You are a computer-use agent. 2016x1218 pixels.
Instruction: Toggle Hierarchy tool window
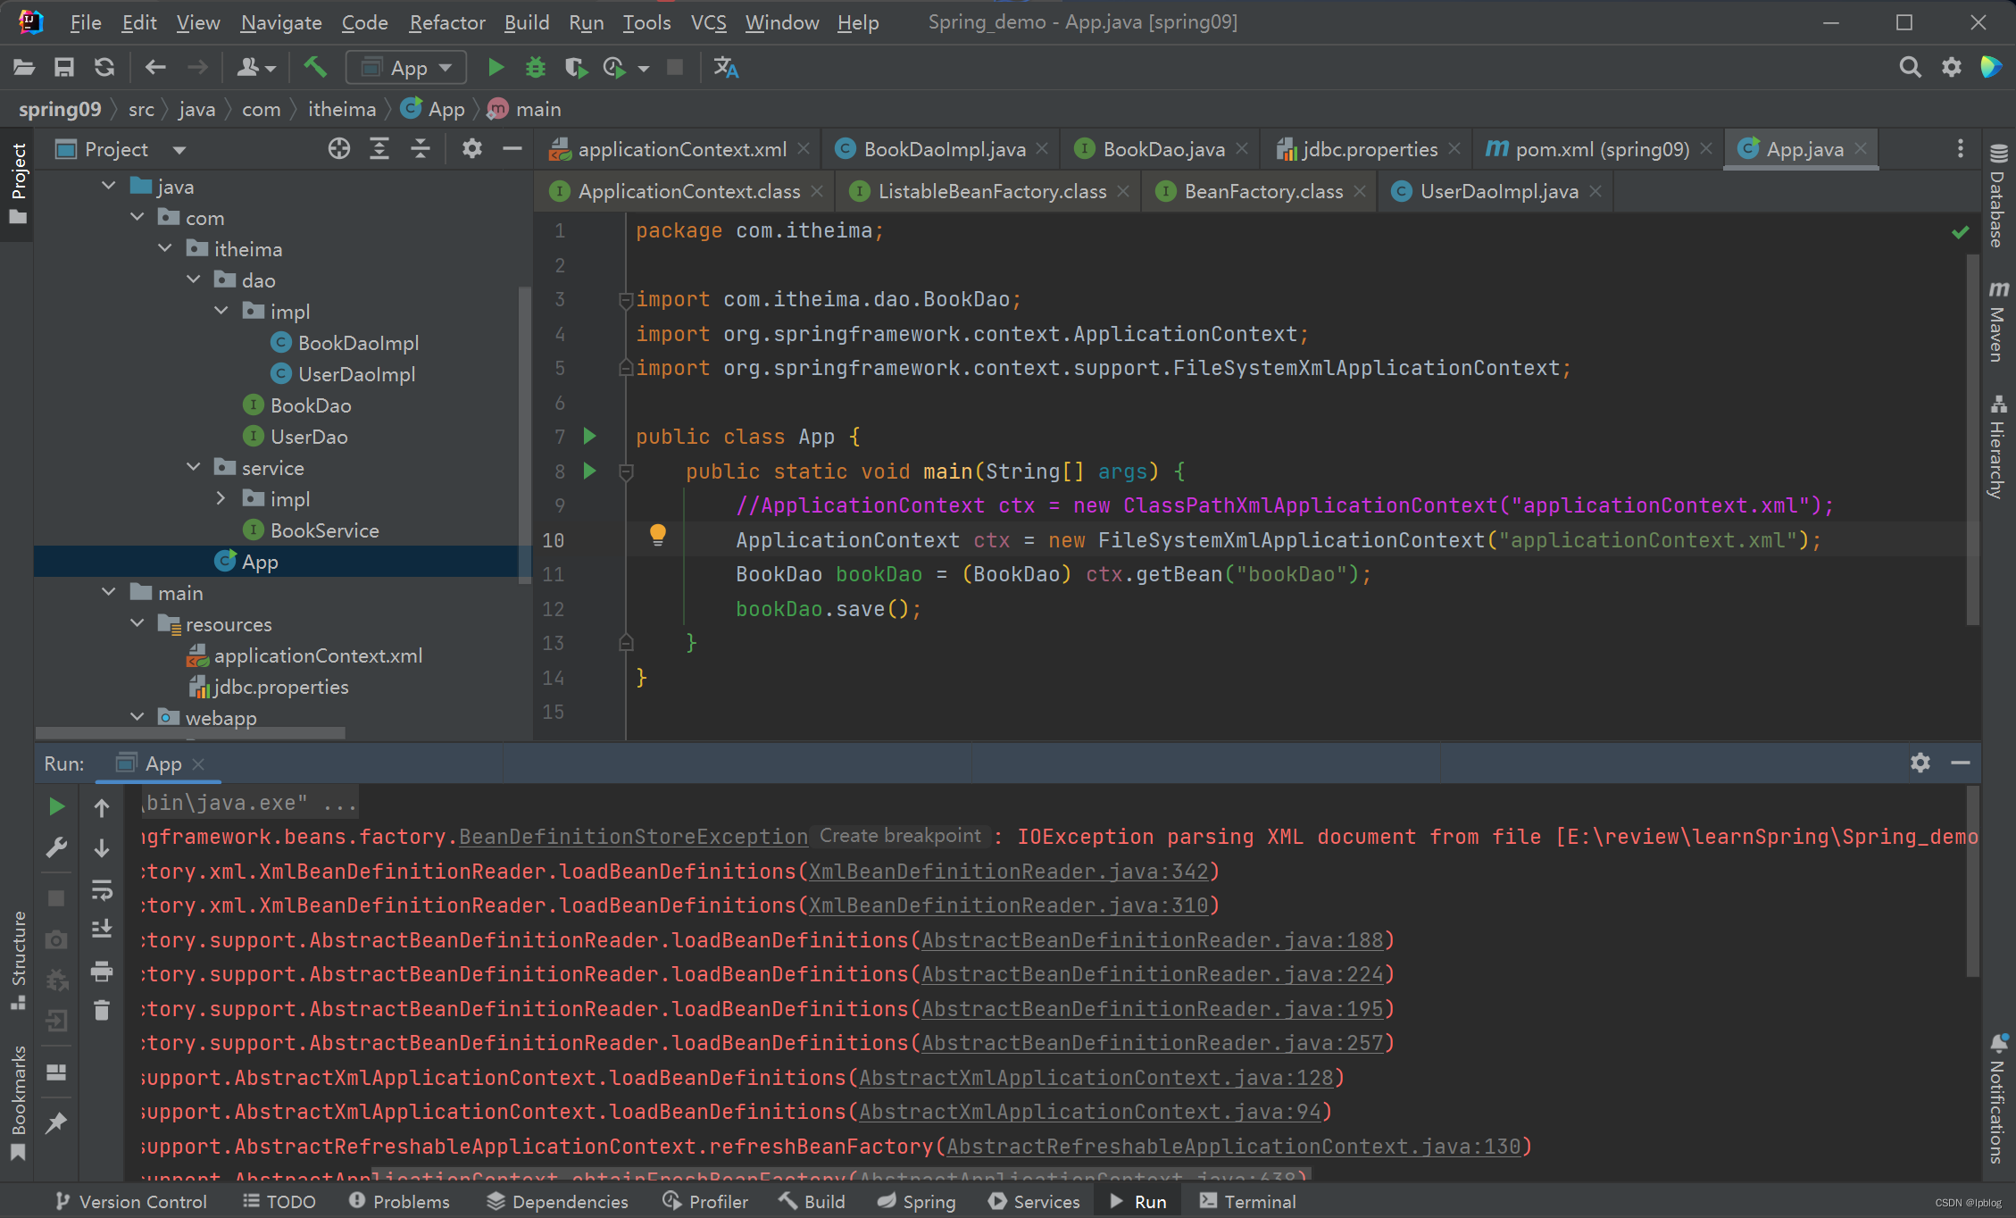coord(1998,447)
